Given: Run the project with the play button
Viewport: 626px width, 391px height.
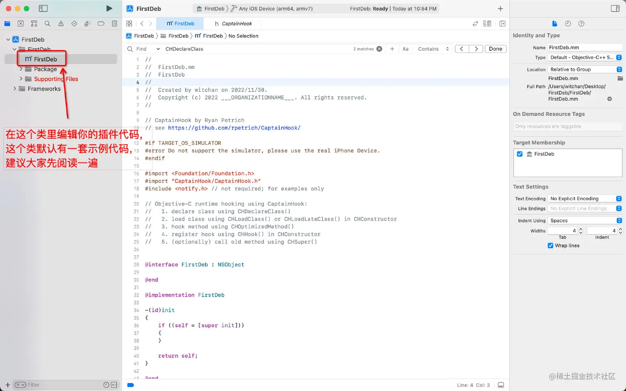Looking at the screenshot, I should [x=109, y=8].
